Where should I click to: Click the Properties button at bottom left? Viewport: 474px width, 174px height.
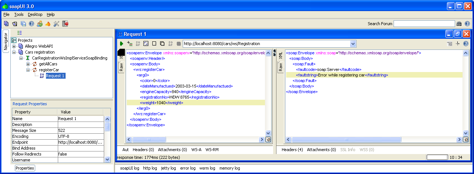click(x=25, y=168)
